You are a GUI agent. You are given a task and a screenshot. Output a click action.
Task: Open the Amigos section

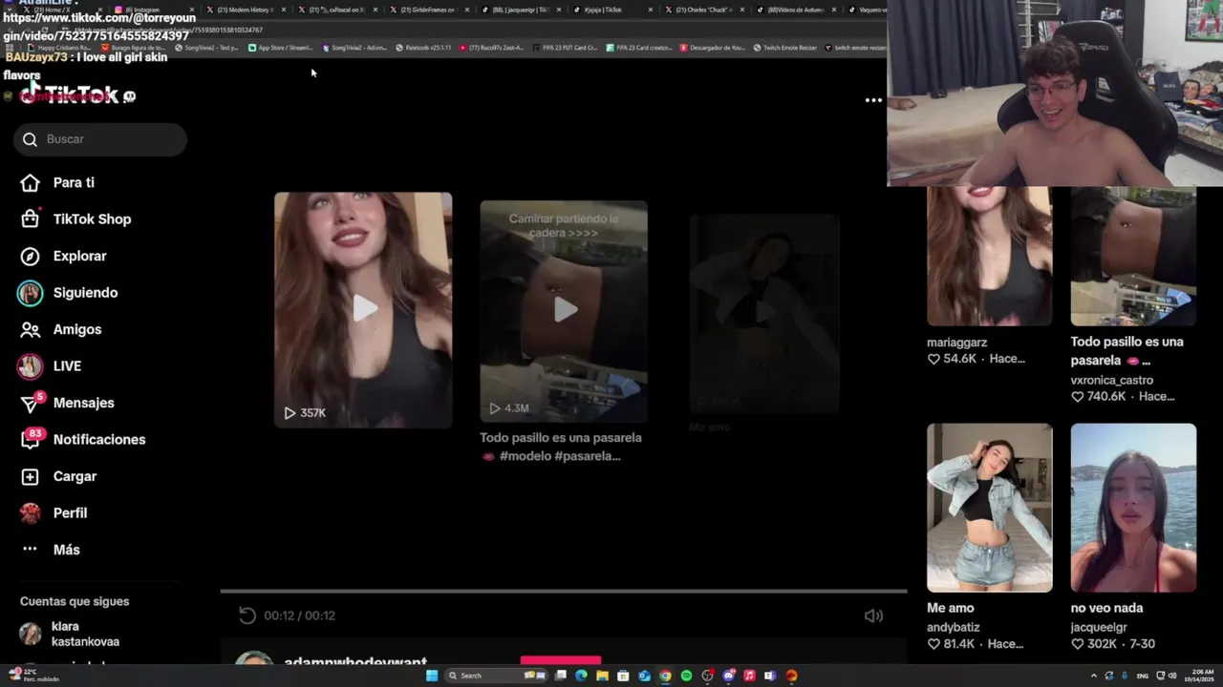[x=60, y=329]
